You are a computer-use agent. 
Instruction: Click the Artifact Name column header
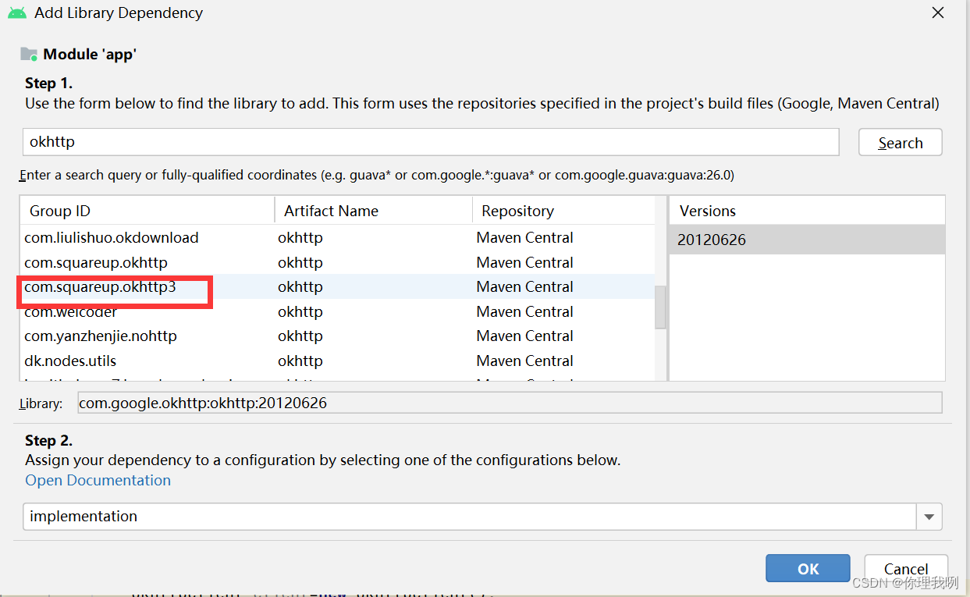331,211
